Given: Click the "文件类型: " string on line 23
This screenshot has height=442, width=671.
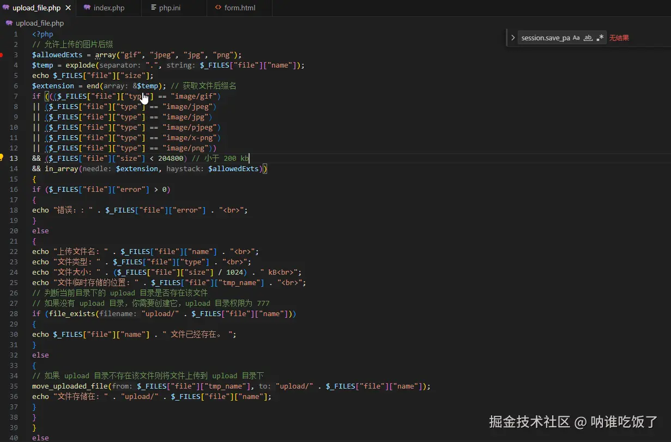Looking at the screenshot, I should (77, 262).
